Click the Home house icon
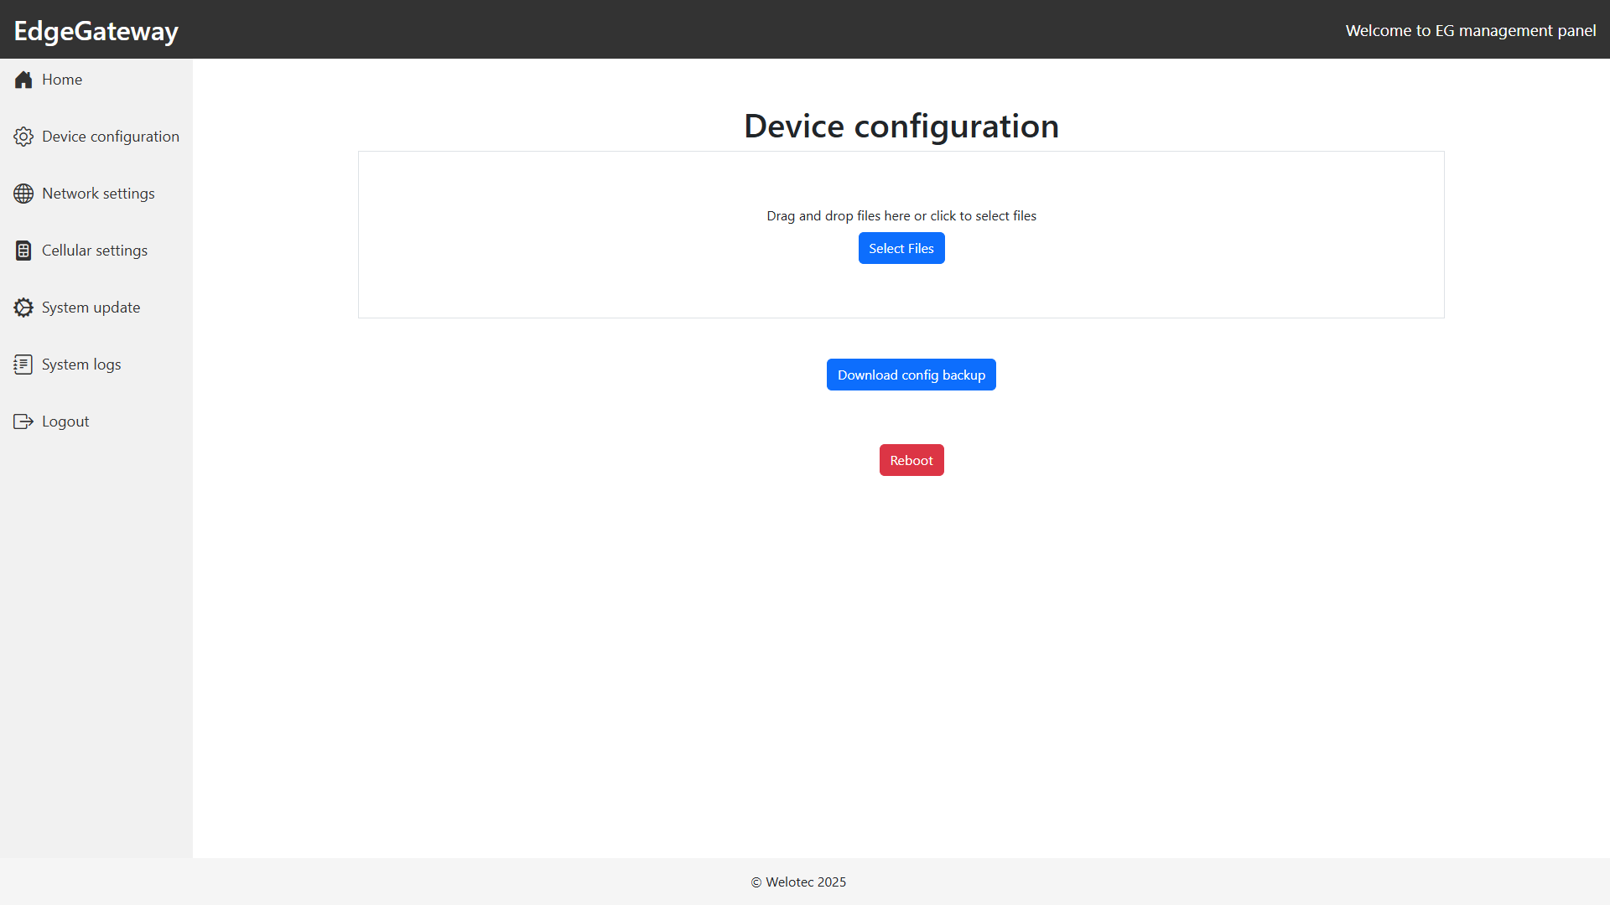This screenshot has width=1610, height=905. coord(23,80)
